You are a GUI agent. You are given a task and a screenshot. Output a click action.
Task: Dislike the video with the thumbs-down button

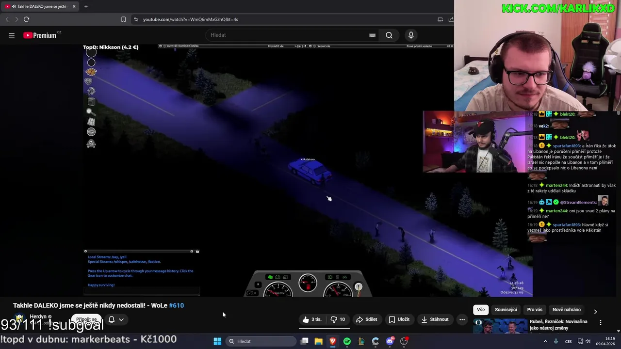pyautogui.click(x=338, y=319)
